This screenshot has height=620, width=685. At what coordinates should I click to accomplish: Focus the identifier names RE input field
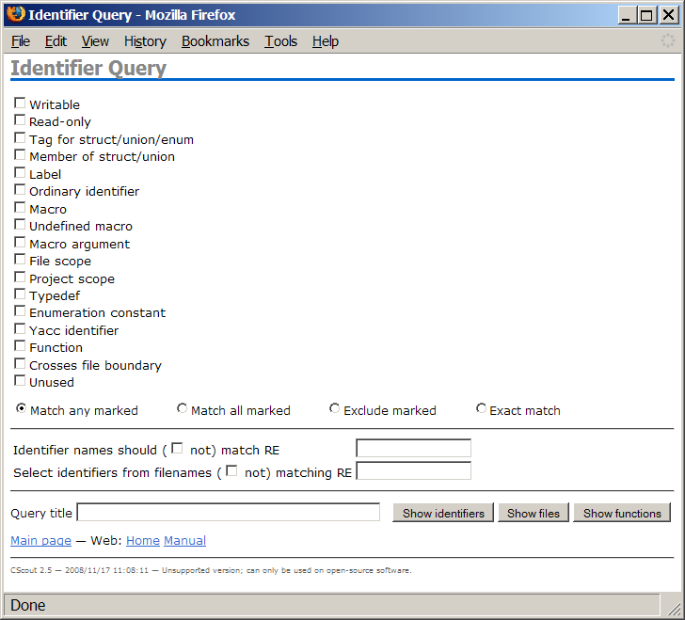pos(413,448)
